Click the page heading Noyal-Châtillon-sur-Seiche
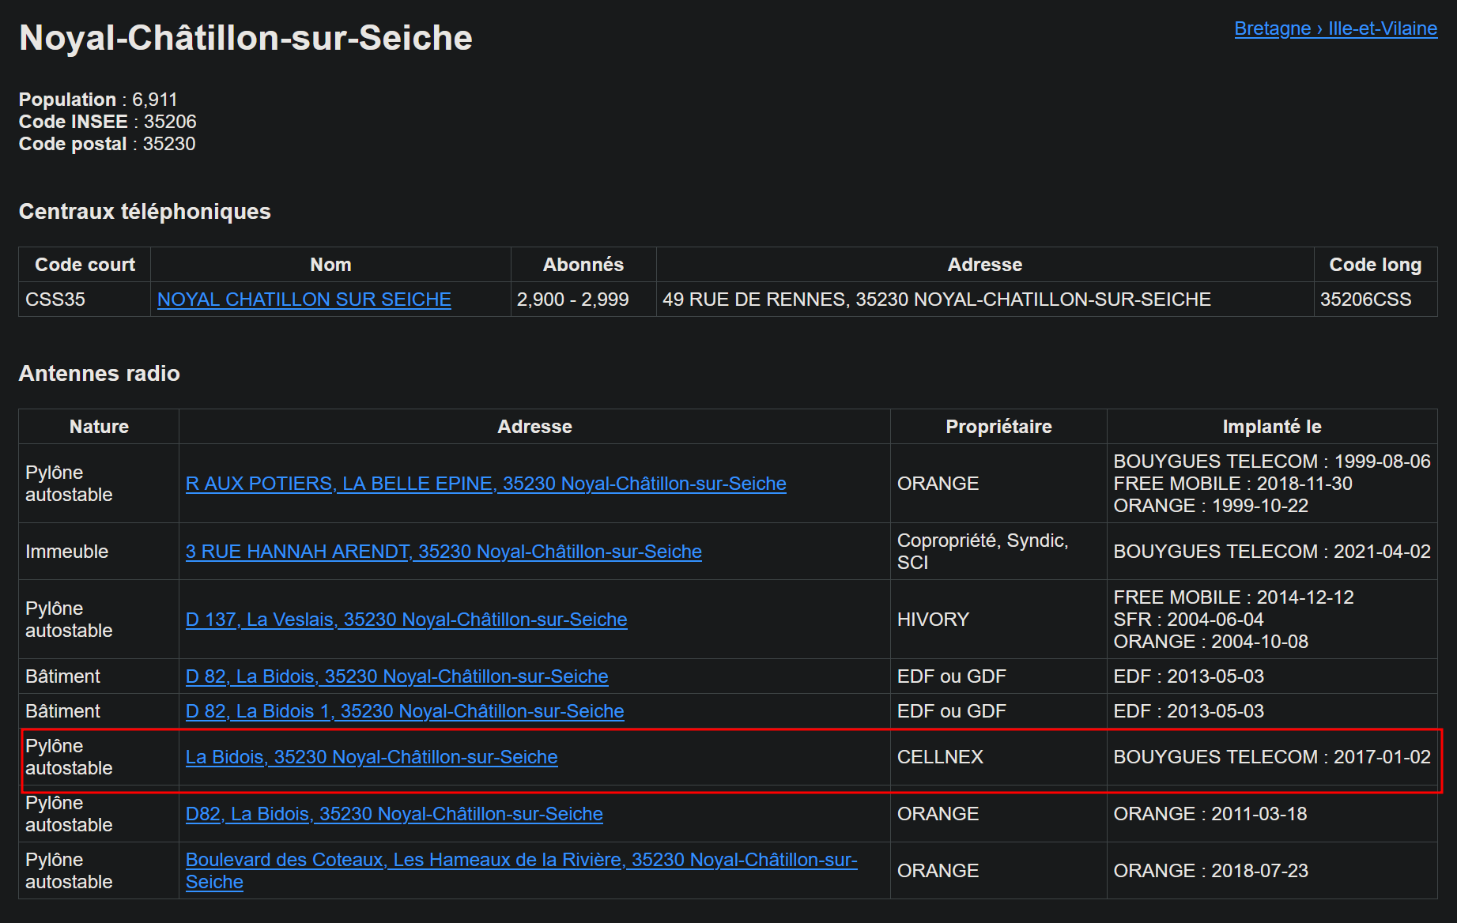The width and height of the screenshot is (1457, 923). [x=245, y=38]
